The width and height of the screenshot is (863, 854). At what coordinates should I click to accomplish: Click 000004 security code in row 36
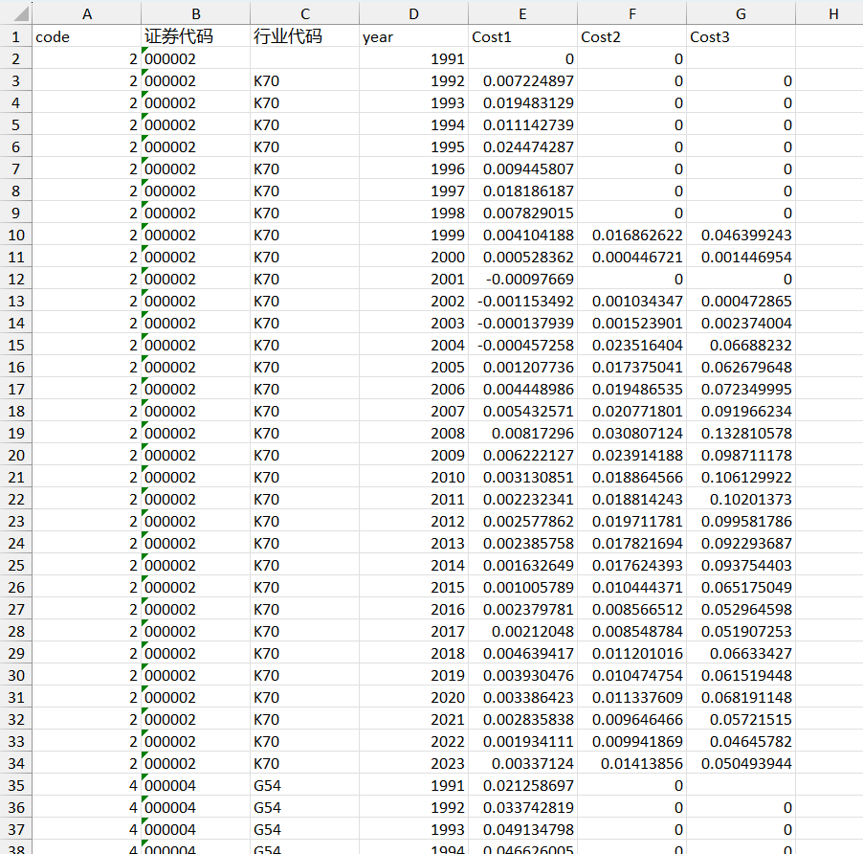195,808
